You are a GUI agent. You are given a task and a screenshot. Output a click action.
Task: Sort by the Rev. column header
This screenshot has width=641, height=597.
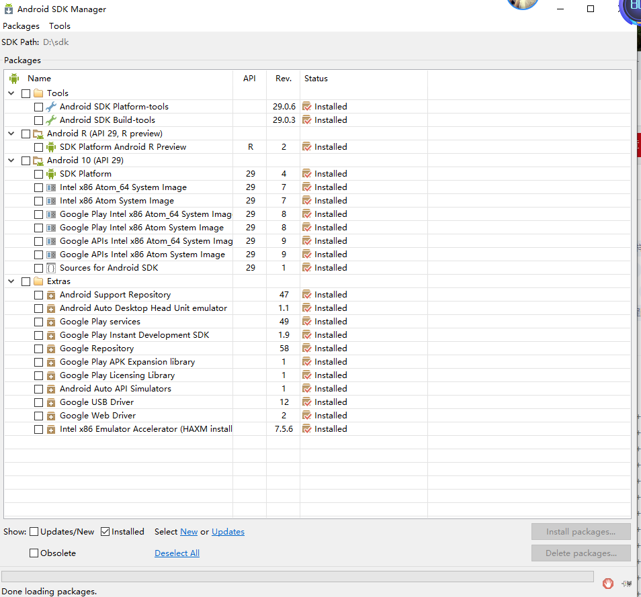point(284,79)
